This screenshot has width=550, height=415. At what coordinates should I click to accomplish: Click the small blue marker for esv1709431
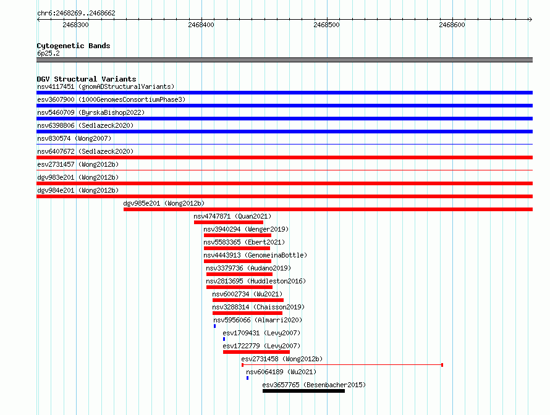(224, 339)
